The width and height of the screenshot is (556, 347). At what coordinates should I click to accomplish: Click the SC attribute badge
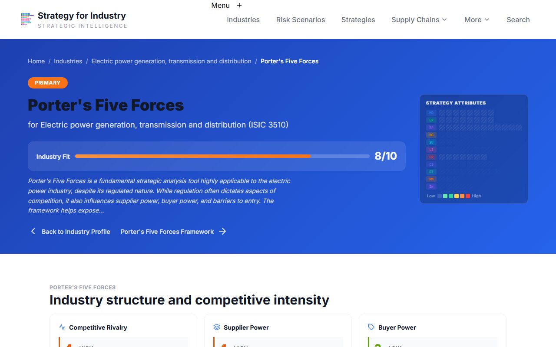point(431,135)
